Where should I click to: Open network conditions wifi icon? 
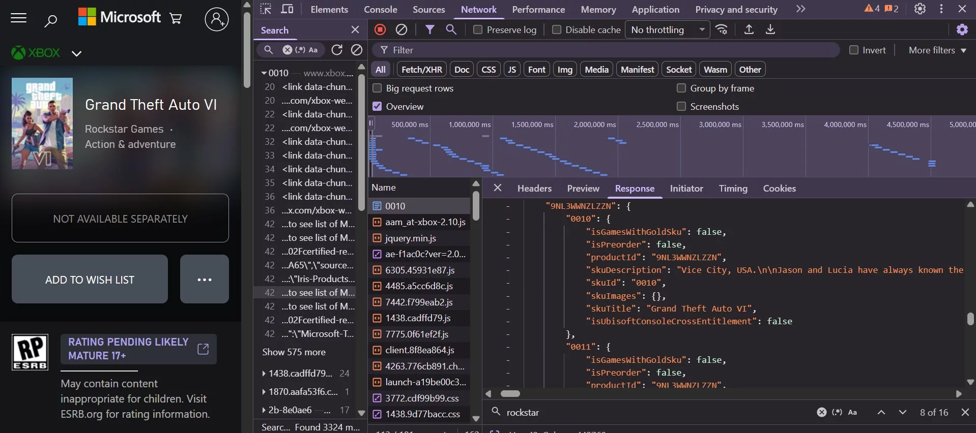pos(722,29)
